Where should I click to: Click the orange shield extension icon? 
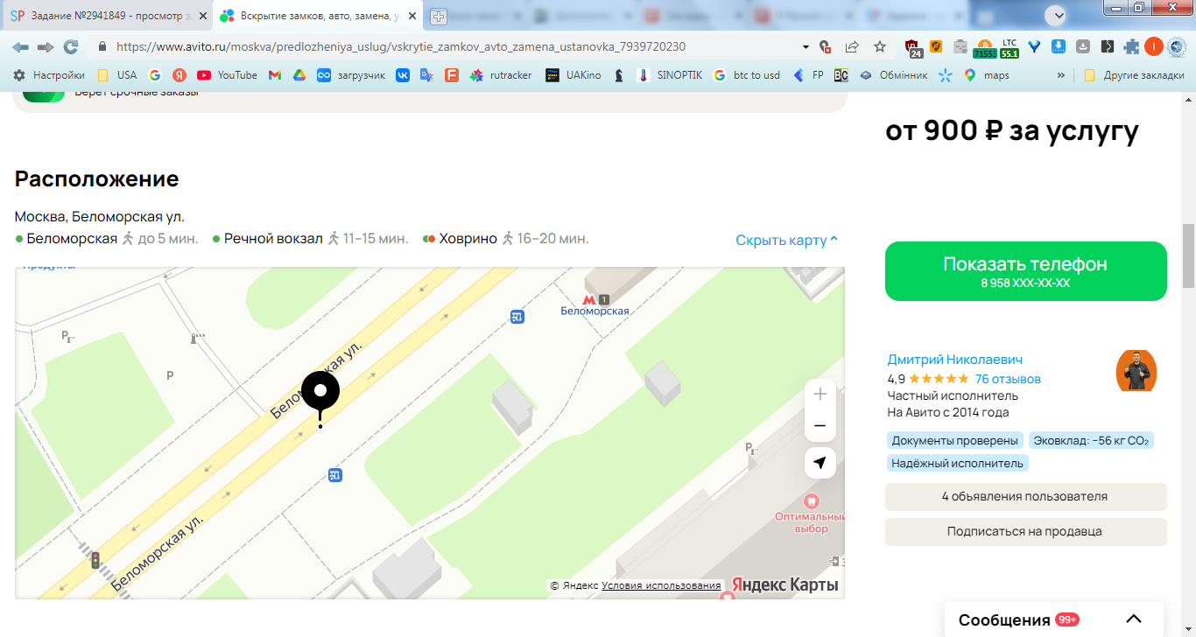point(936,47)
